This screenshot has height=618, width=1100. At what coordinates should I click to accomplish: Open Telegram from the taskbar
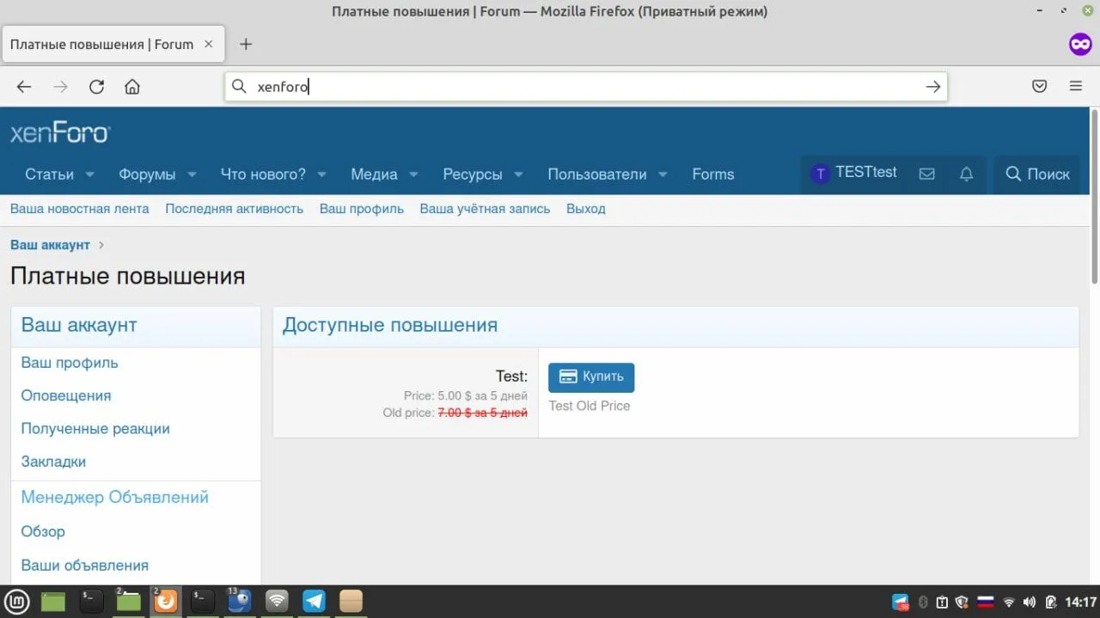click(x=314, y=601)
